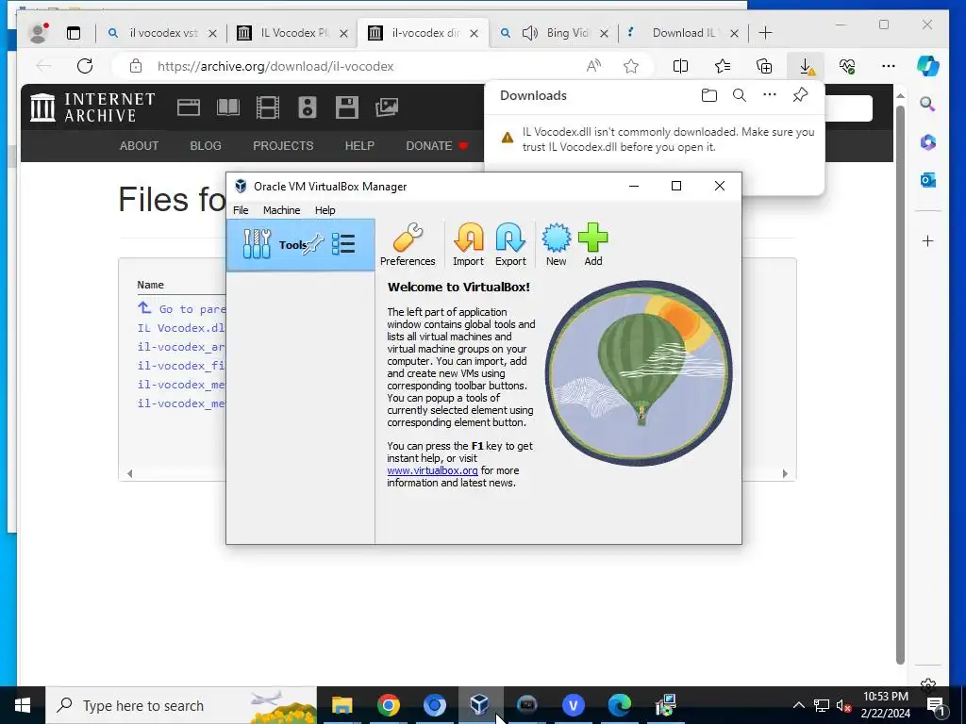Open Edge Favorites list

(722, 66)
